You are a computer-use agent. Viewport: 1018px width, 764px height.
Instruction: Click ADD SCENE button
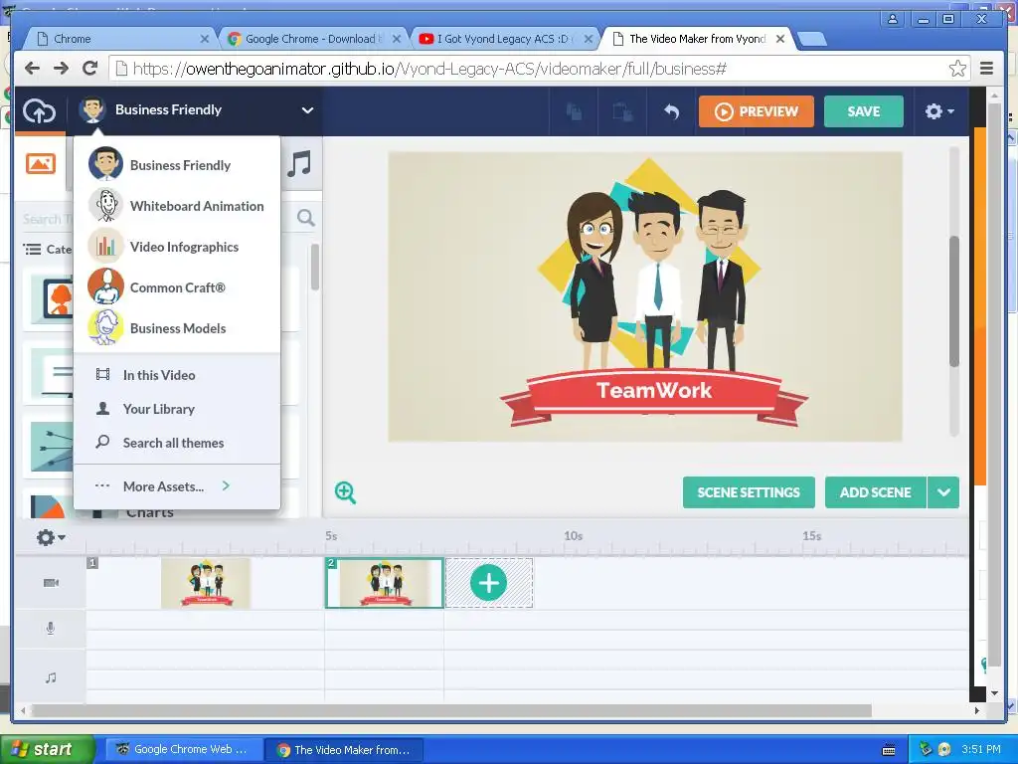pyautogui.click(x=875, y=492)
